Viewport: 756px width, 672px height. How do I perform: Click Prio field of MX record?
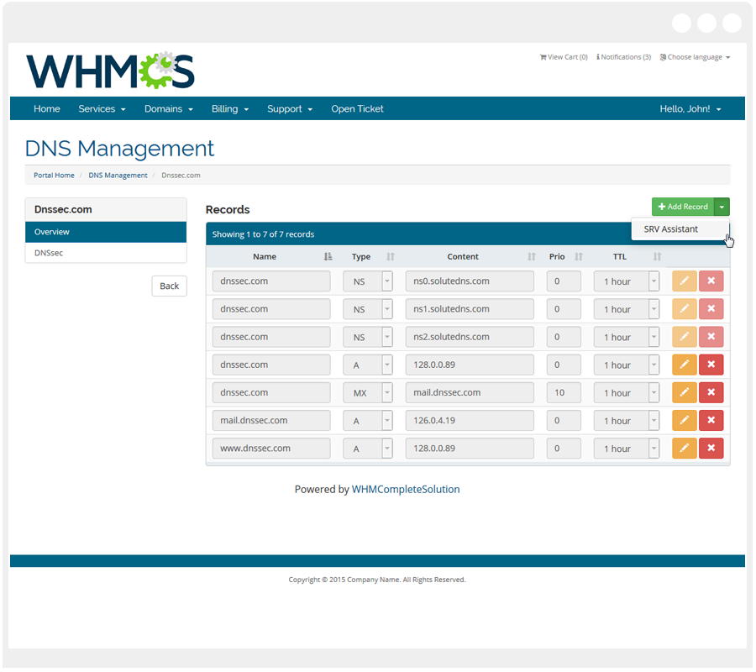tap(563, 392)
